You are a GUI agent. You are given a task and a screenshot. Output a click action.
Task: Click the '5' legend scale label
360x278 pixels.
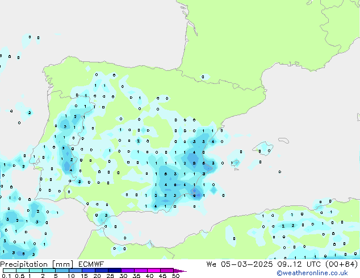[56, 276]
